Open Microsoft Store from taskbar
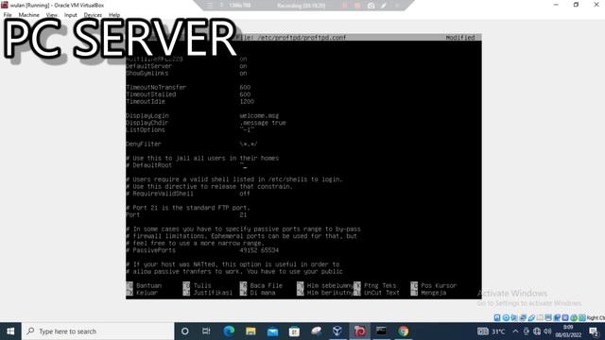This screenshot has width=605, height=340. coord(294,331)
